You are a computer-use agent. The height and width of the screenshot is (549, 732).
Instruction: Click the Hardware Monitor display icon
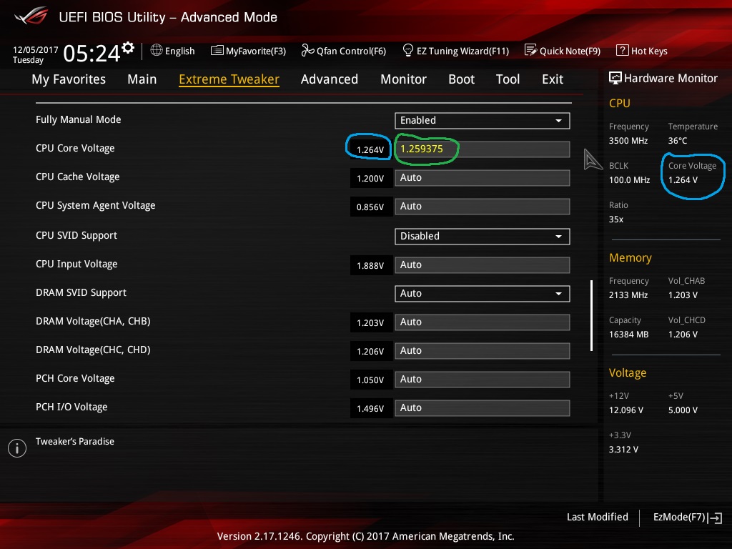point(615,78)
